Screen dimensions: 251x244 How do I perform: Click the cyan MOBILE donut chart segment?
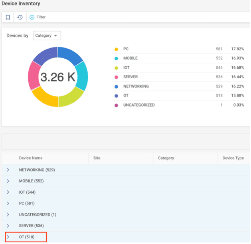point(82,76)
